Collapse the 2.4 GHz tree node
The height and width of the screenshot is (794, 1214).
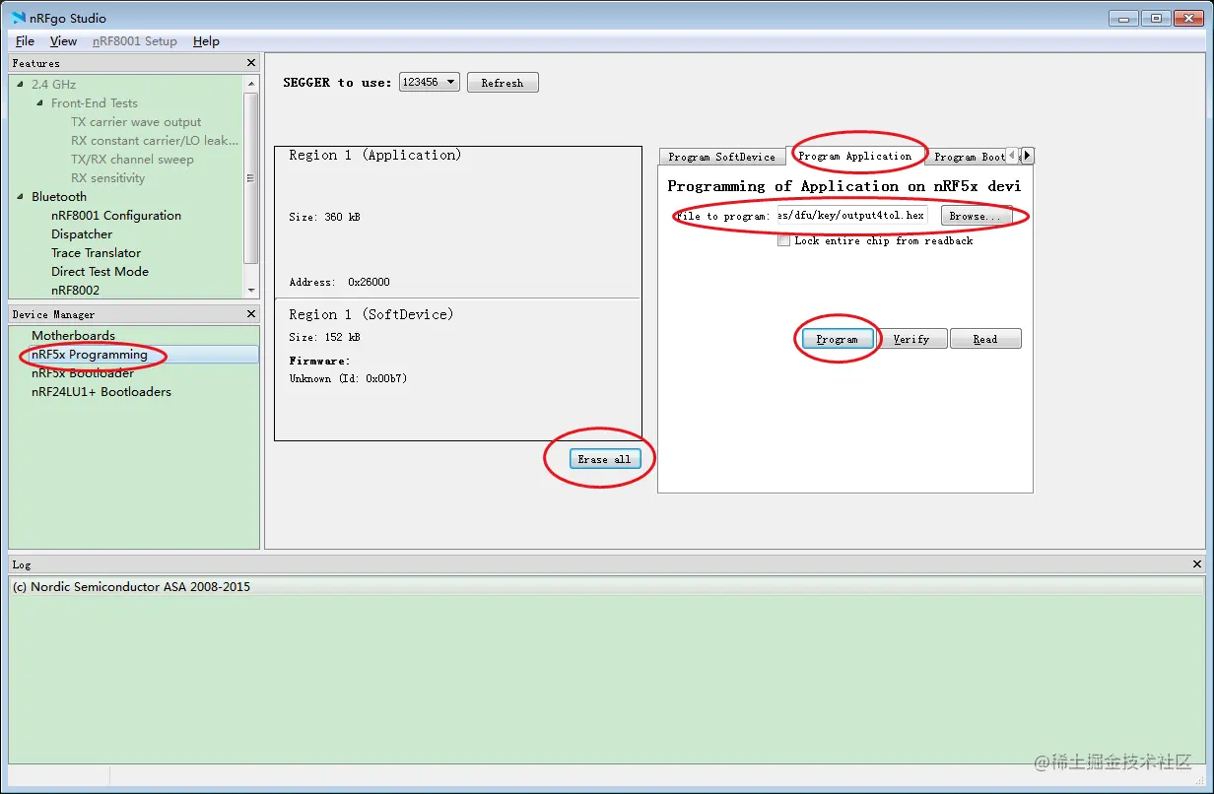click(21, 85)
